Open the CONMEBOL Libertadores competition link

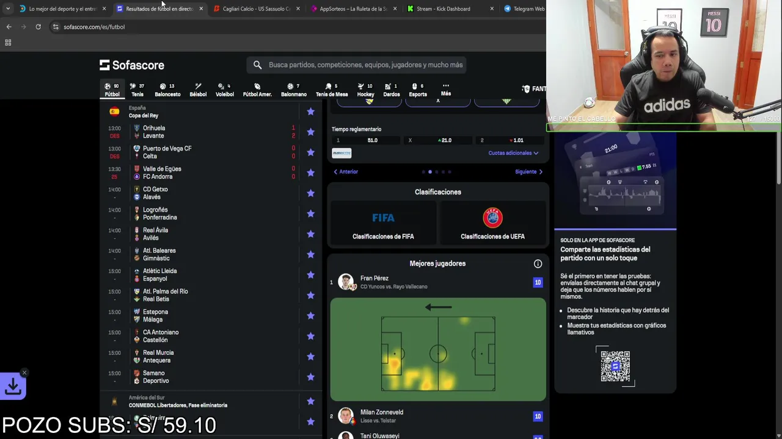[178, 405]
